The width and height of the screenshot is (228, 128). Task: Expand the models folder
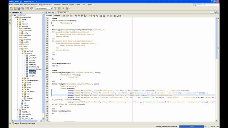(20, 42)
